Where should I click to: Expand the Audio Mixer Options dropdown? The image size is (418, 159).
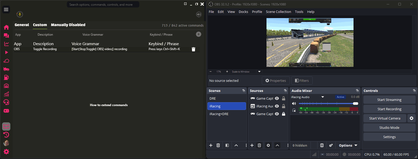pos(348,145)
